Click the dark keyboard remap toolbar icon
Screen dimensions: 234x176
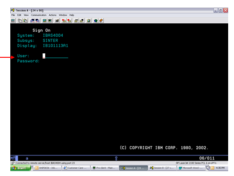(x=57, y=21)
